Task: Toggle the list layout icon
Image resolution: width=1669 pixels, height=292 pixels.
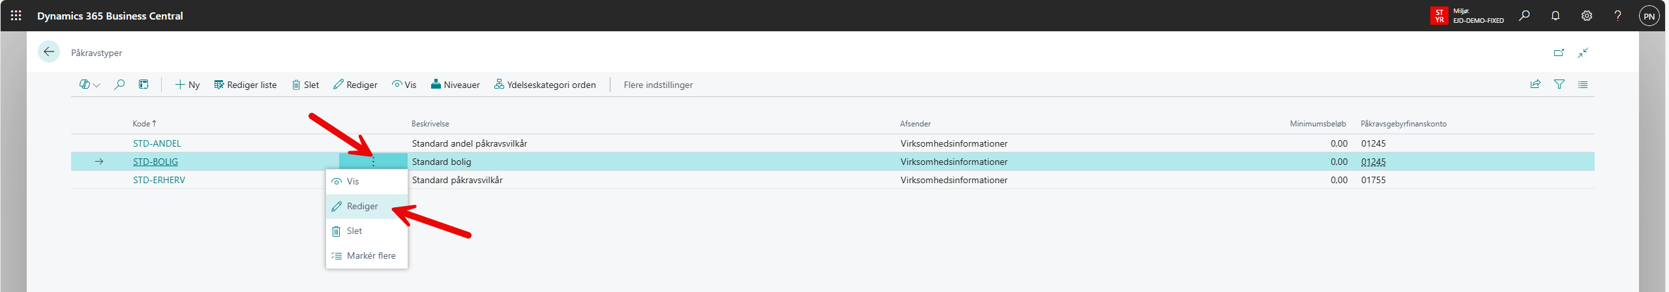Action: click(x=1583, y=85)
